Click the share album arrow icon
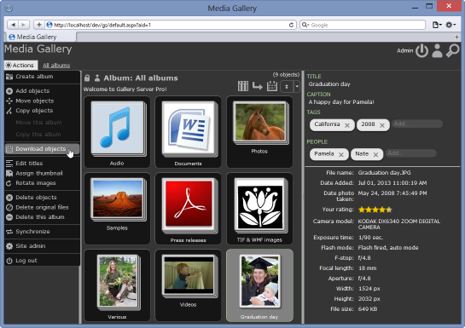 point(257,86)
